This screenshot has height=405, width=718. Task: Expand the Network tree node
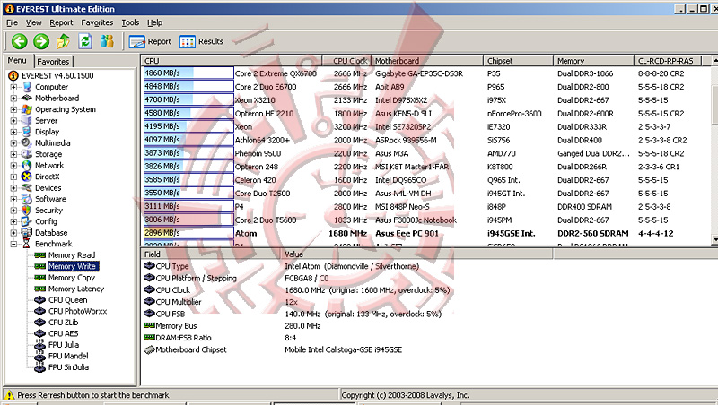13,166
